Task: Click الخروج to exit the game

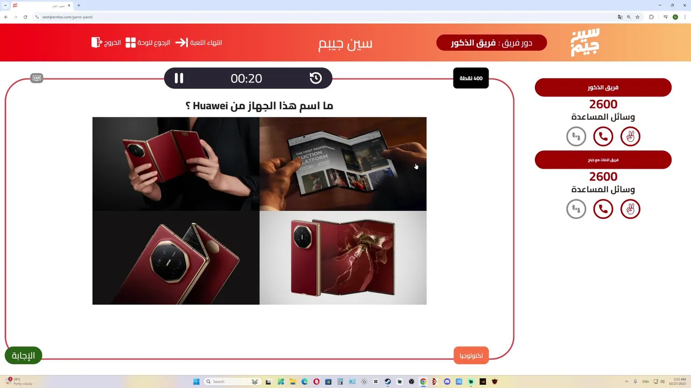Action: [x=106, y=42]
